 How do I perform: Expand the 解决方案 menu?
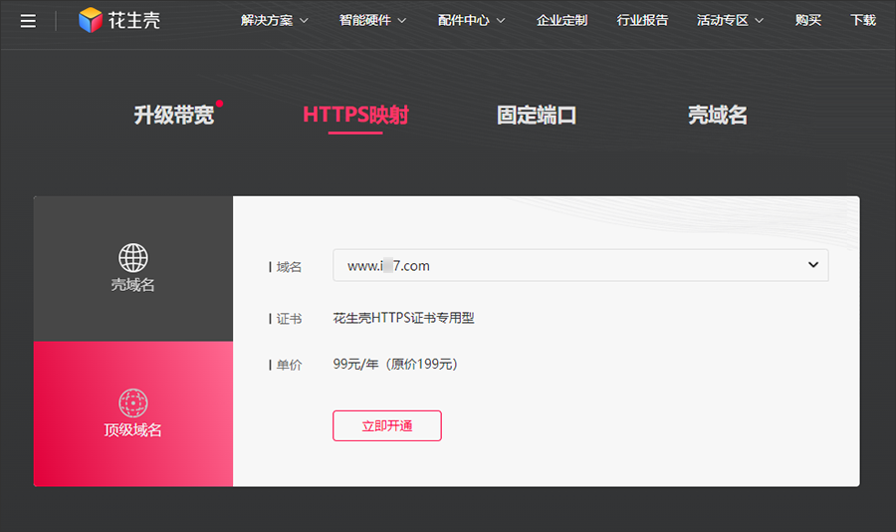pyautogui.click(x=275, y=21)
